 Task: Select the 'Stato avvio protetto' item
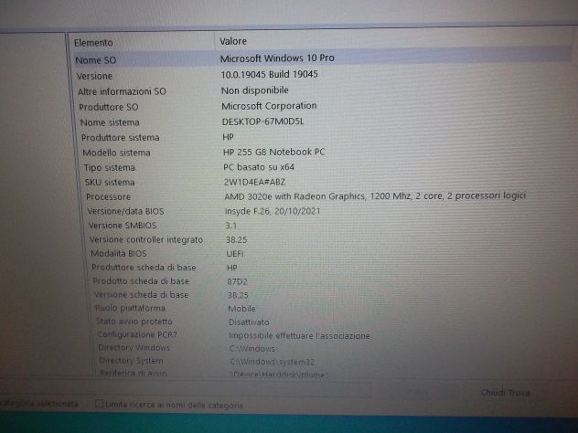coord(134,321)
